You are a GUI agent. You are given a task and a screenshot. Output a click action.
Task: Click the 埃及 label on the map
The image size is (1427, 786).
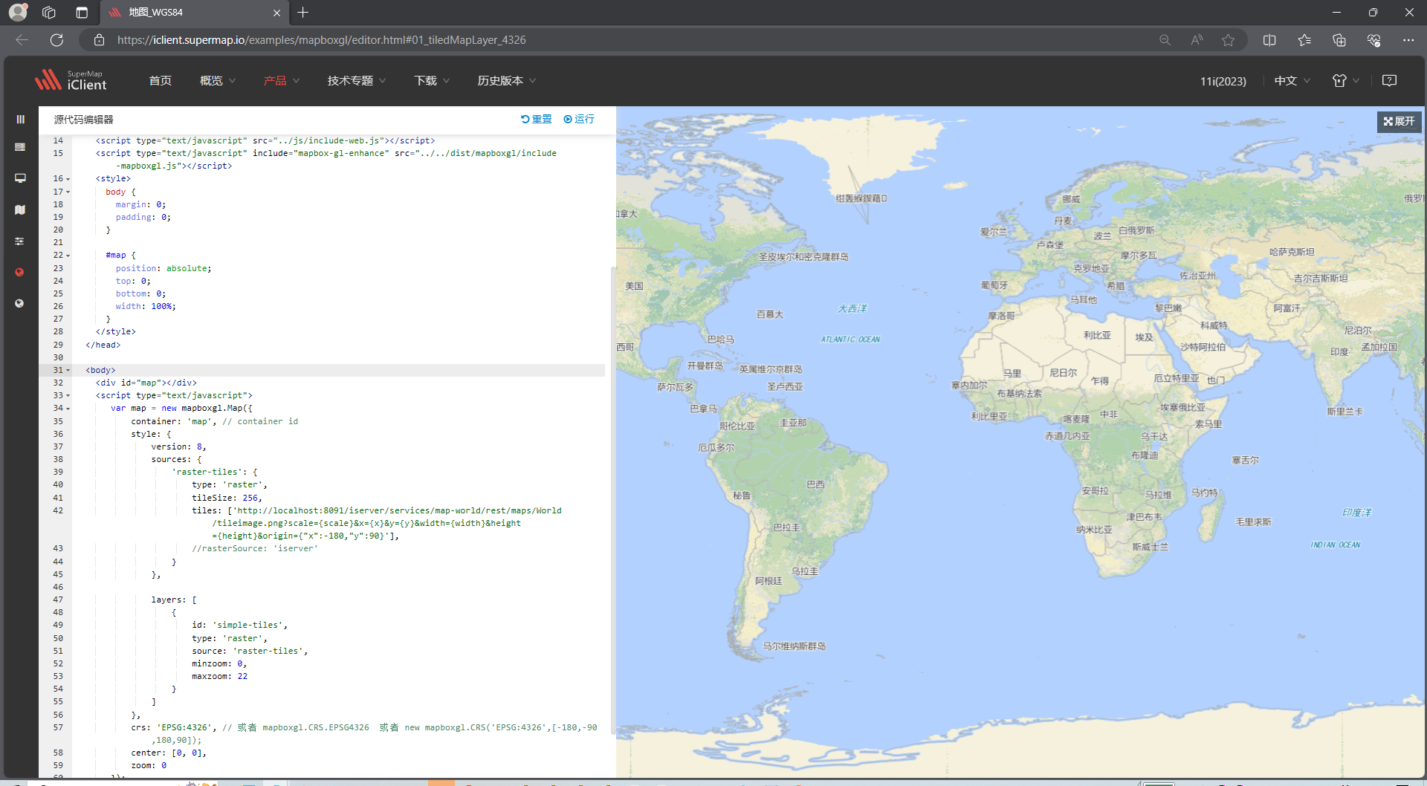(1144, 337)
